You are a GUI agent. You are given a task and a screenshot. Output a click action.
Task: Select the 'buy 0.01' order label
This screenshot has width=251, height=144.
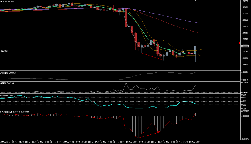4,51
